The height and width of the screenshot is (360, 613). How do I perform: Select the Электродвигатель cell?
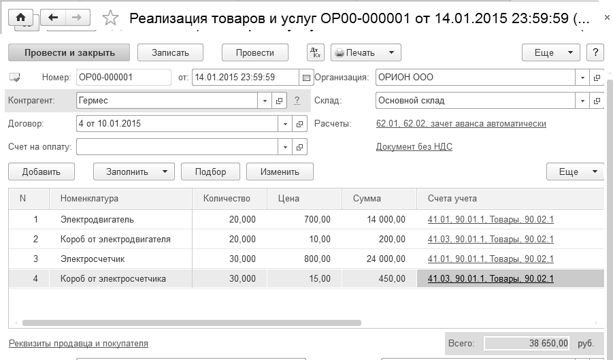click(x=120, y=219)
